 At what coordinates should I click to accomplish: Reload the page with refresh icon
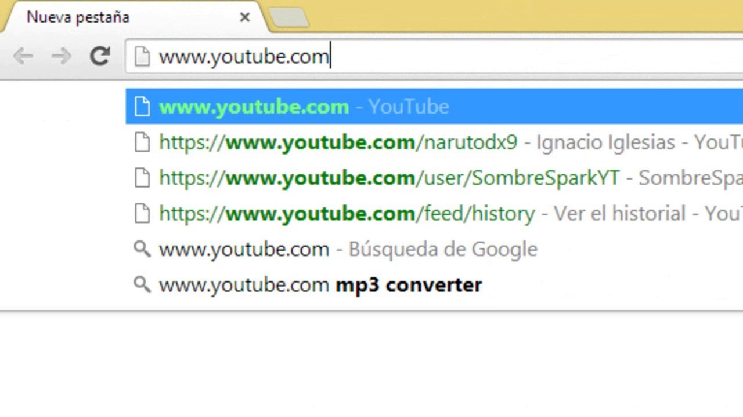(100, 56)
